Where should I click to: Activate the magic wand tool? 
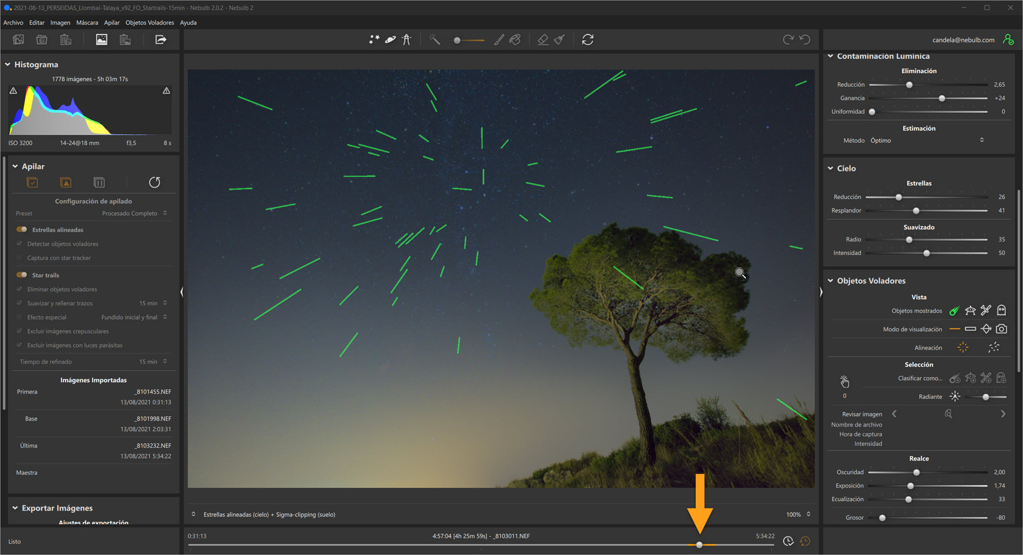click(x=435, y=39)
